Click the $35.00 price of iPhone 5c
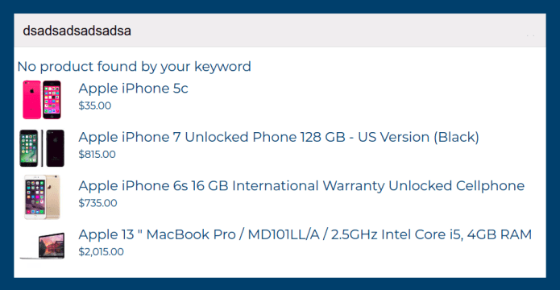The image size is (560, 290). [x=95, y=106]
